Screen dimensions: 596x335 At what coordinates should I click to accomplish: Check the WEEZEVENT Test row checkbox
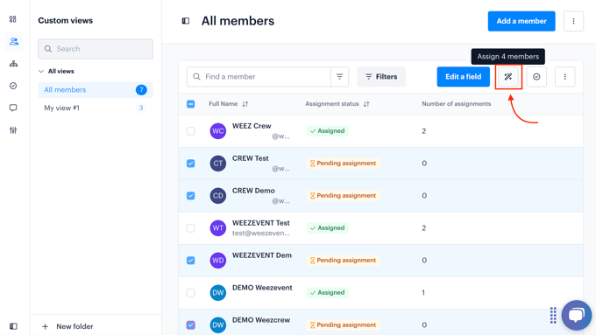tap(191, 228)
